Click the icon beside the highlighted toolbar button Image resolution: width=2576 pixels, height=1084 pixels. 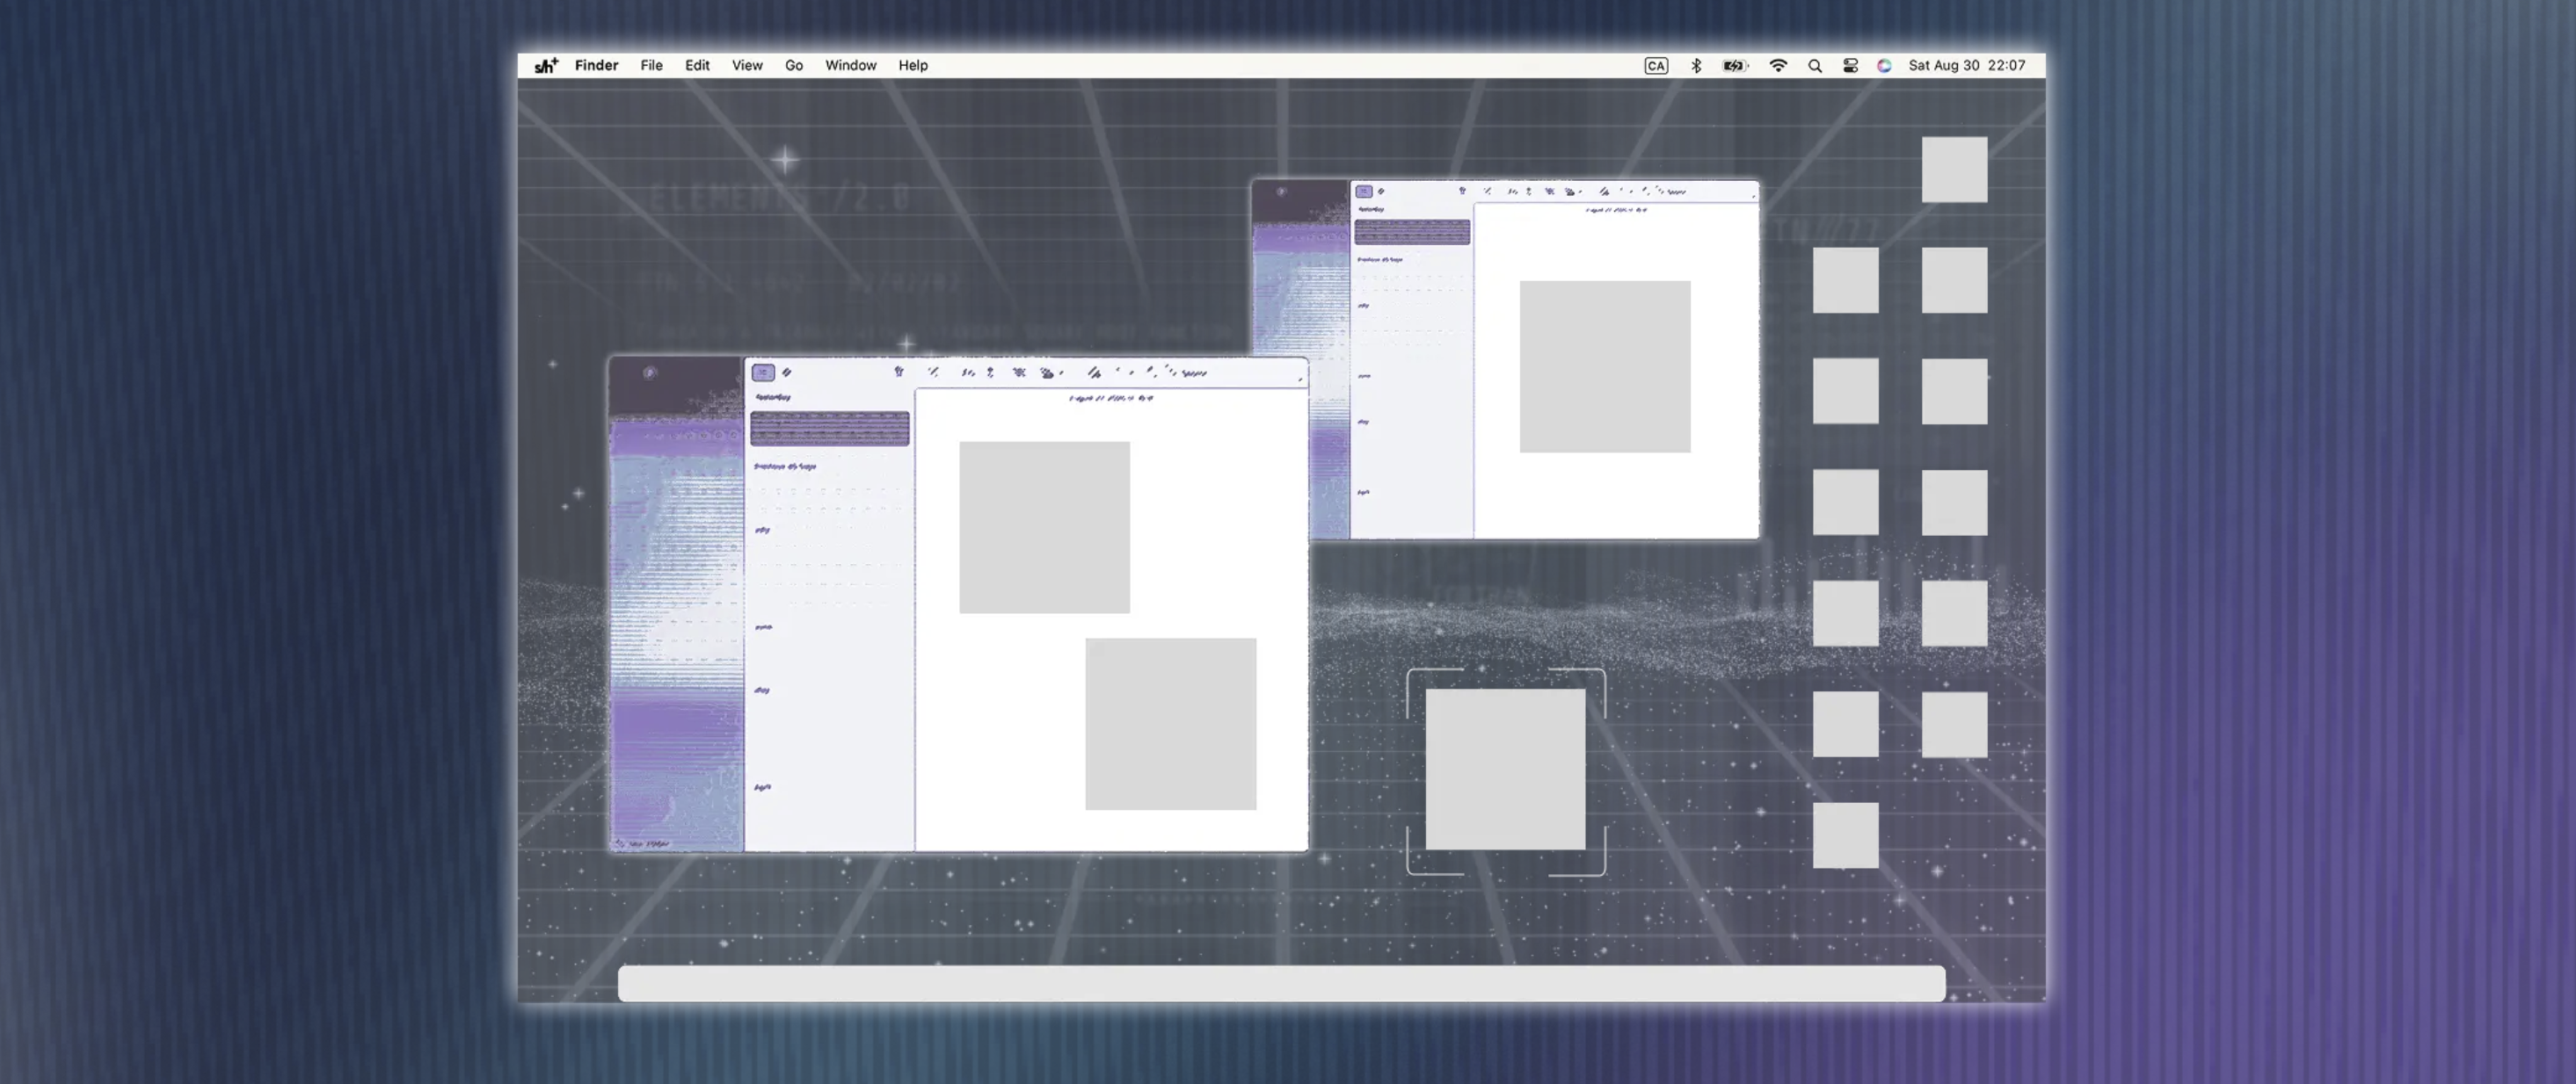(x=787, y=372)
